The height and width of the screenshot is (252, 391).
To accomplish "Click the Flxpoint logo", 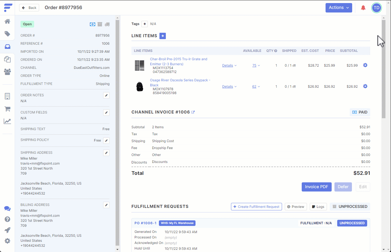I will click(x=8, y=8).
